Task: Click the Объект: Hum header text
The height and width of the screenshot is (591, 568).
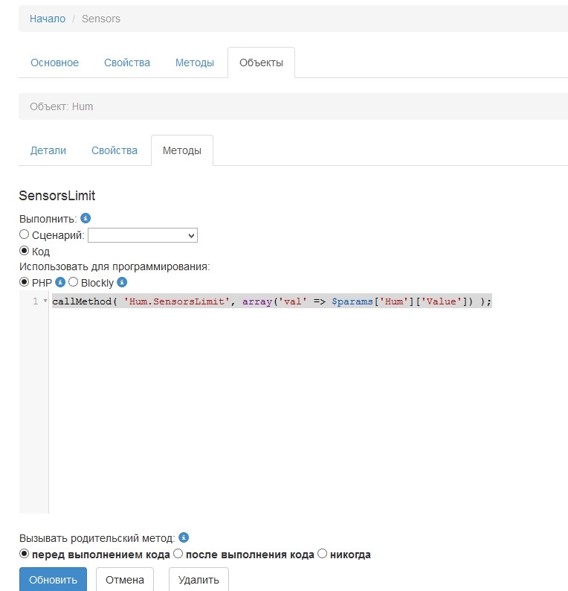Action: click(62, 106)
